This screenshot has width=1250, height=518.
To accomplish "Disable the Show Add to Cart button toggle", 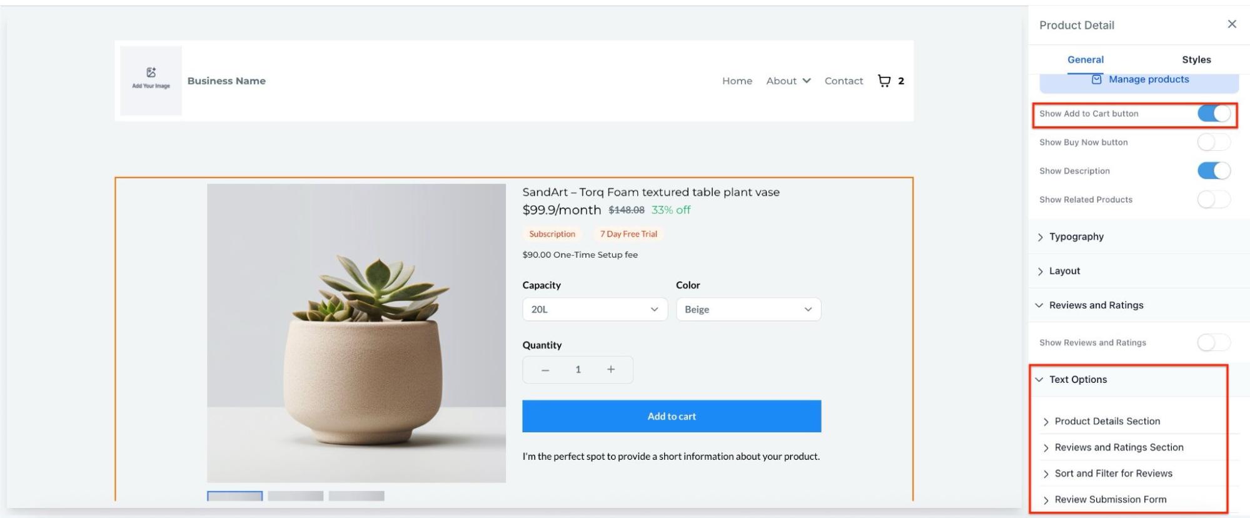I will tap(1214, 114).
